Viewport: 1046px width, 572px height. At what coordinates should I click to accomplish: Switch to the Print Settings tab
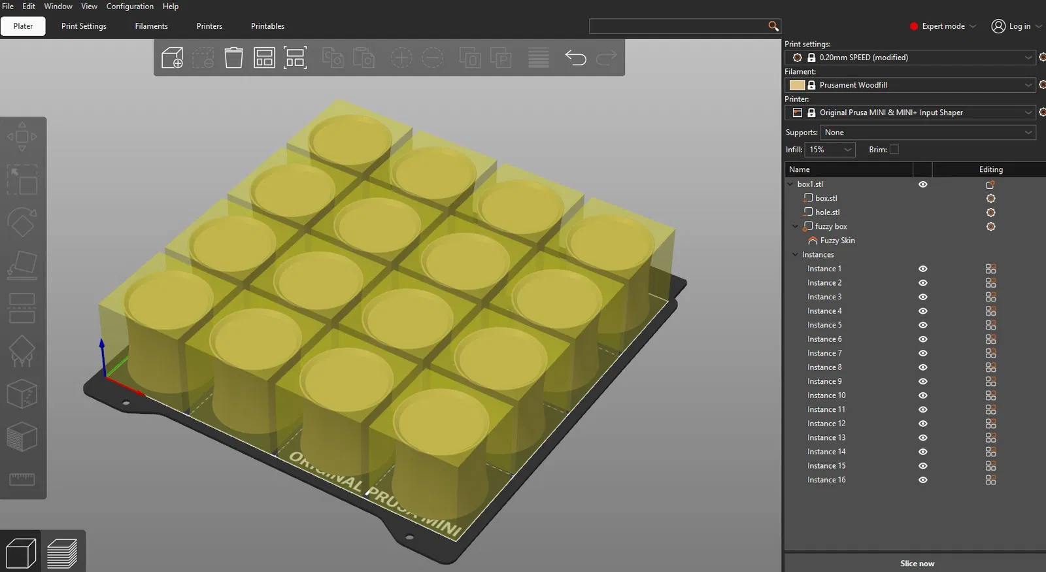tap(84, 26)
